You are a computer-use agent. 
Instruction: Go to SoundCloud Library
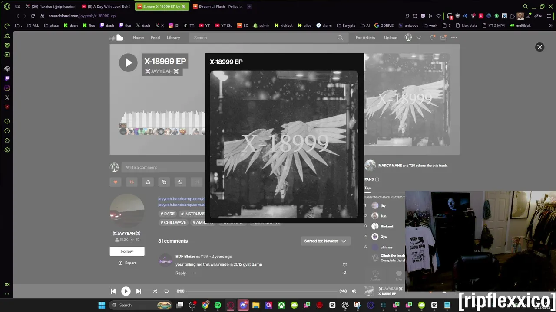[x=173, y=38]
